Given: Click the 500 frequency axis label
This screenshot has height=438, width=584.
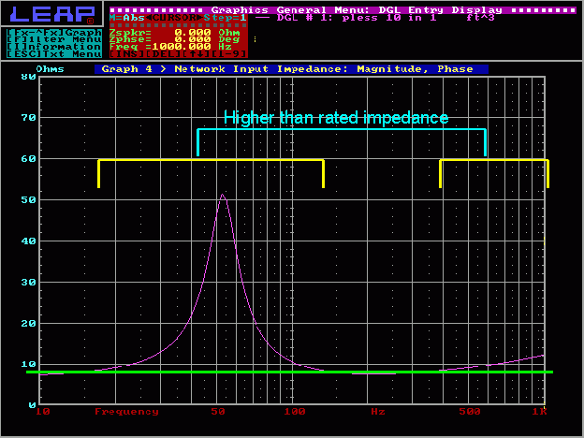Looking at the screenshot, I should [470, 412].
